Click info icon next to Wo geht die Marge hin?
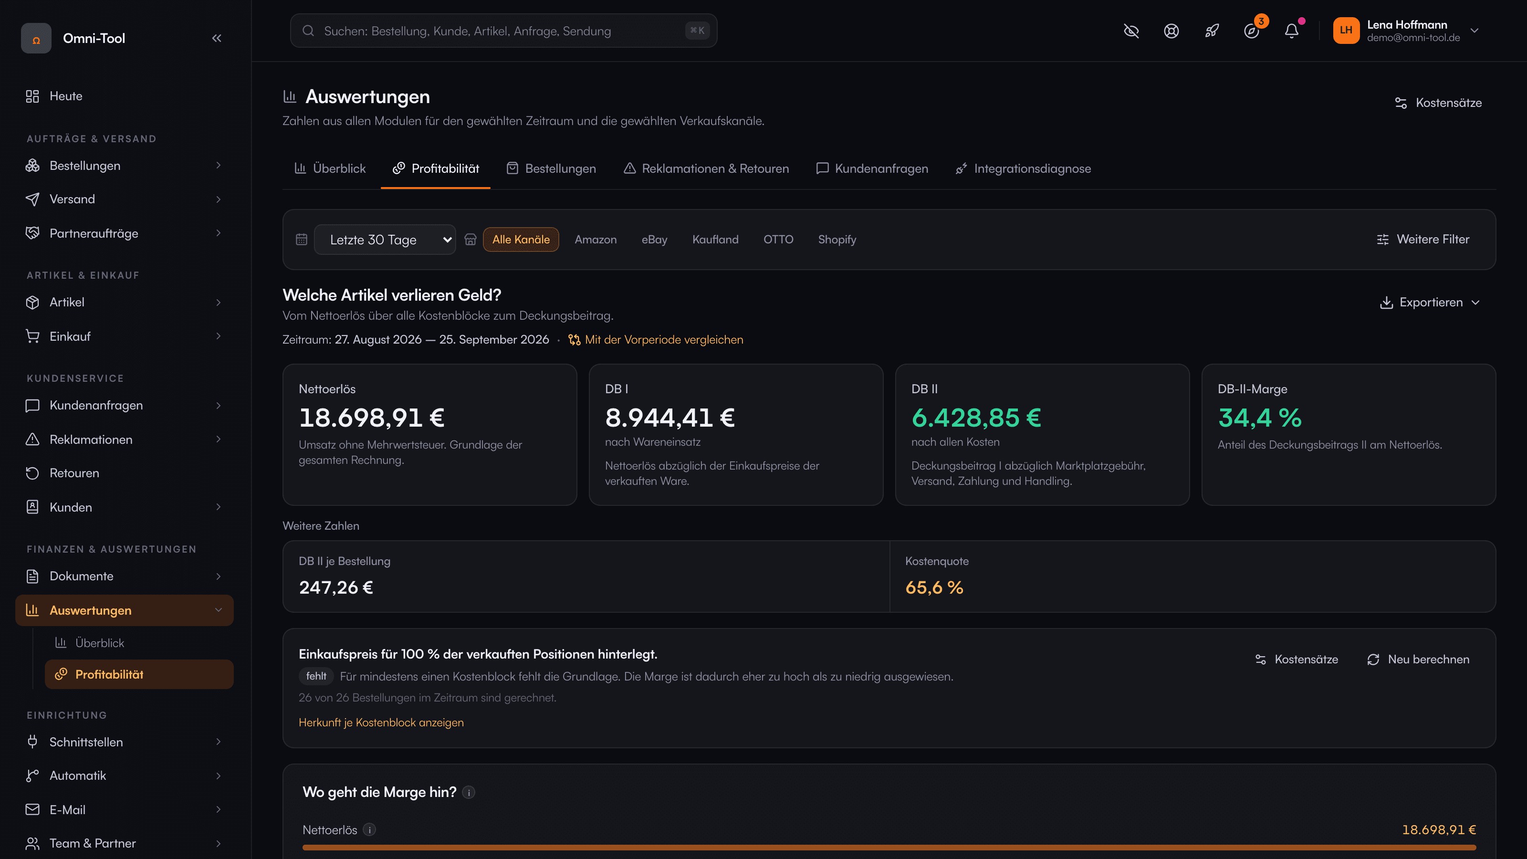 point(468,793)
